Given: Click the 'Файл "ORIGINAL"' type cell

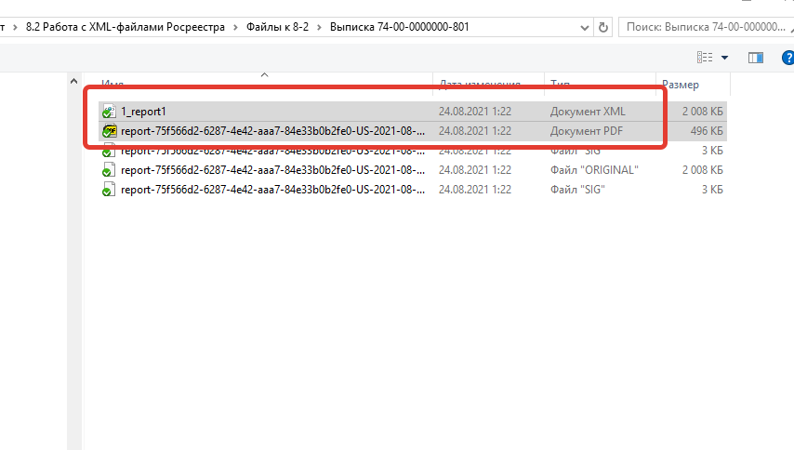Looking at the screenshot, I should (594, 170).
